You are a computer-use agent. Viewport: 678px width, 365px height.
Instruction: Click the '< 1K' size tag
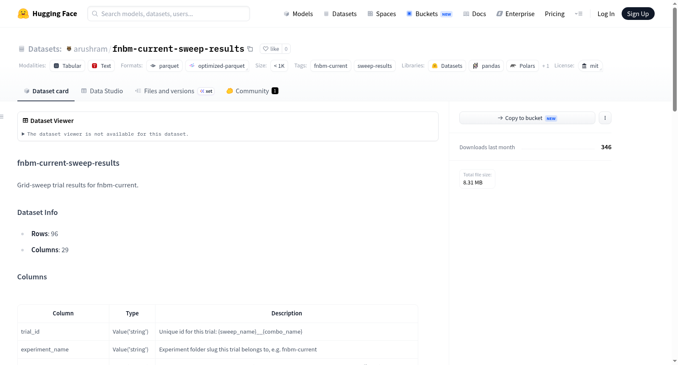tap(279, 66)
